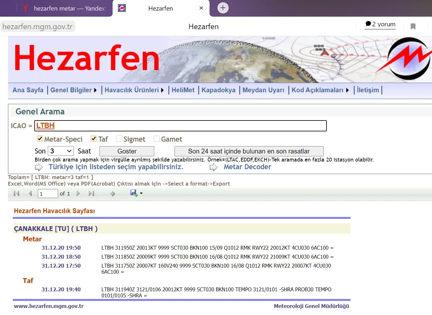
Task: Click the bookmark icon in address bar
Action: pyautogui.click(x=413, y=26)
